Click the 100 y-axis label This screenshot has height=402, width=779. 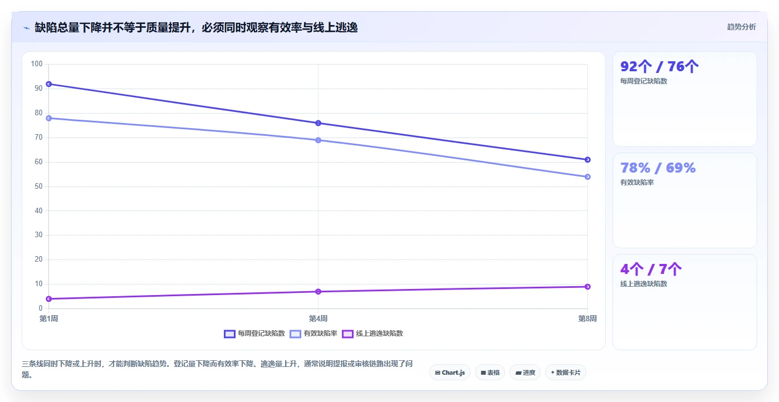pyautogui.click(x=37, y=64)
